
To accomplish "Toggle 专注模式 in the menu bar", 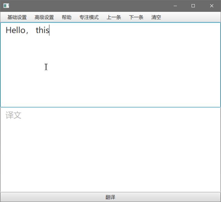I will [x=89, y=17].
